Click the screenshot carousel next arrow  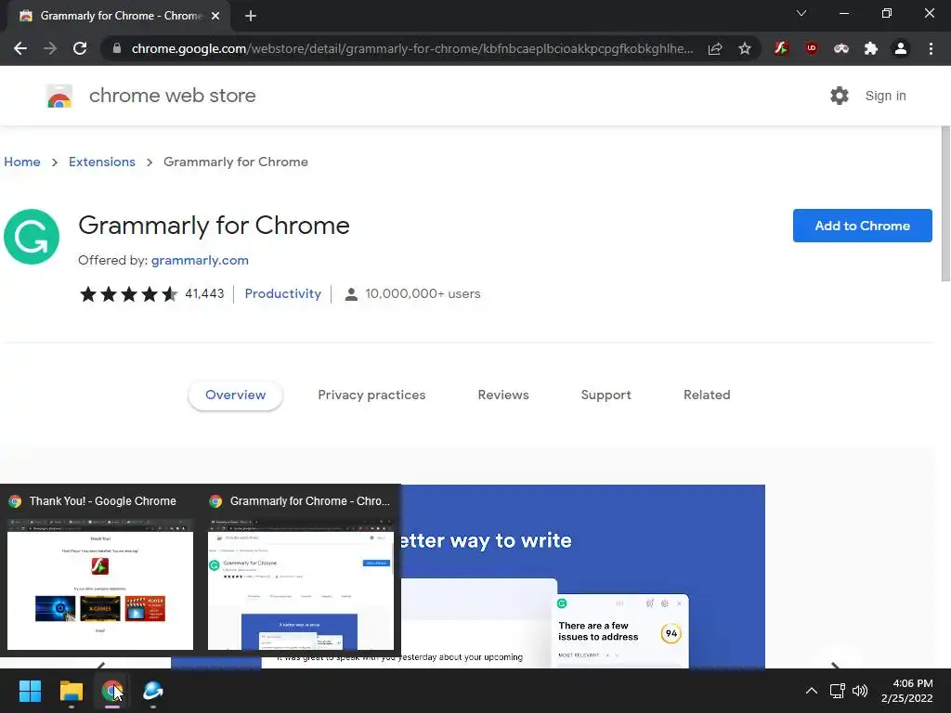coord(835,666)
